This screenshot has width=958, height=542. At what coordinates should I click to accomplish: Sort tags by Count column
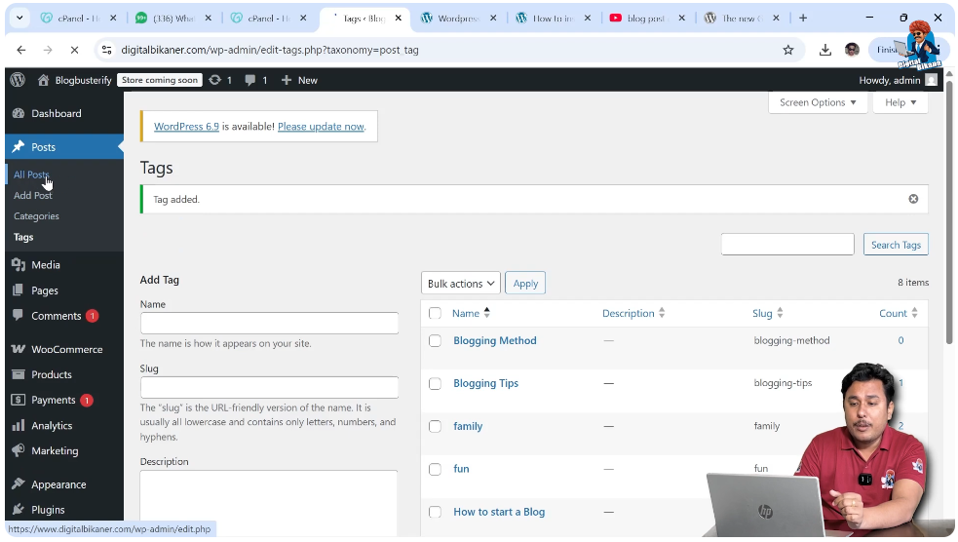click(899, 314)
